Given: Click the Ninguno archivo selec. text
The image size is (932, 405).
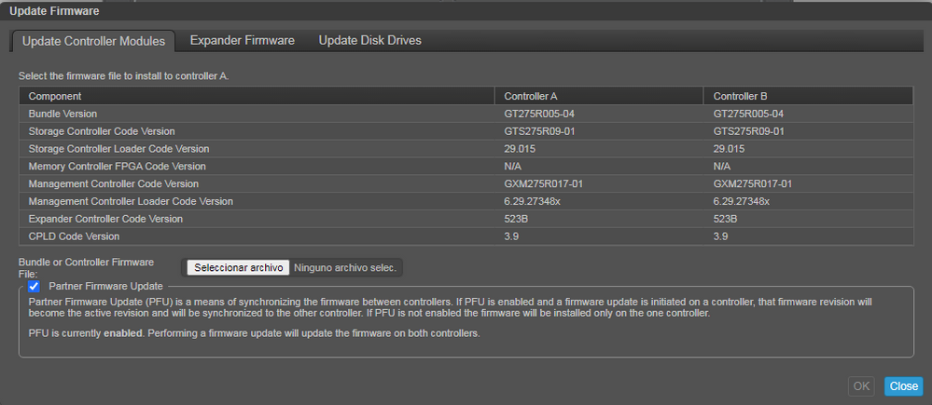Looking at the screenshot, I should [x=345, y=267].
